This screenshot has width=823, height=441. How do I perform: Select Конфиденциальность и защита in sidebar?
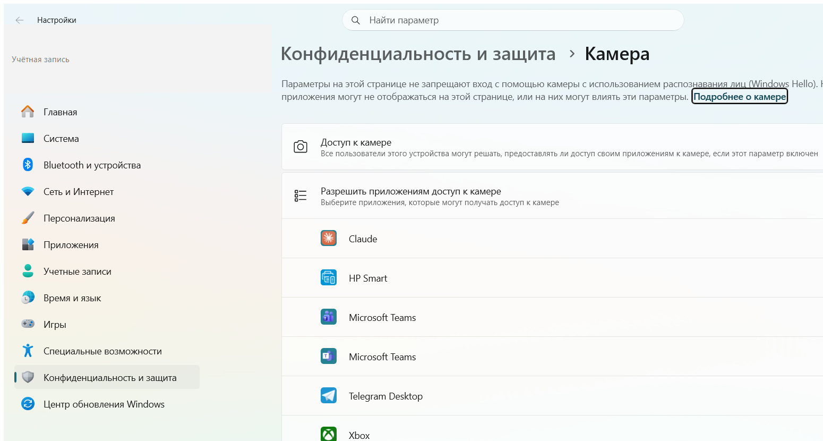click(107, 377)
